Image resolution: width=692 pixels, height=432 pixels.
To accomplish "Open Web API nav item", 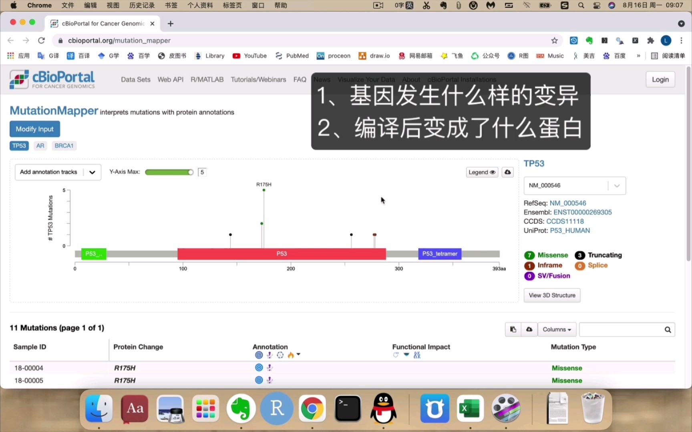I will coord(171,79).
